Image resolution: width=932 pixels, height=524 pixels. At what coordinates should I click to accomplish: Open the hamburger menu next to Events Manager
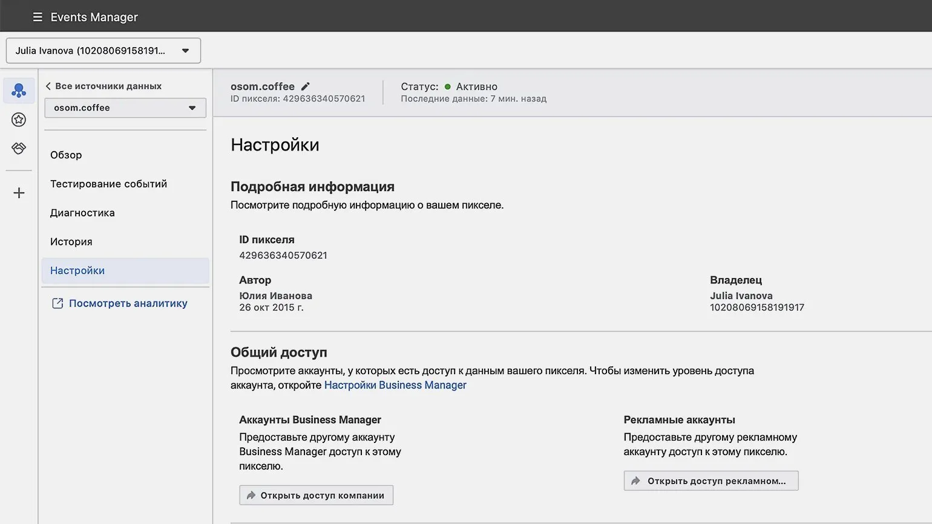click(38, 17)
